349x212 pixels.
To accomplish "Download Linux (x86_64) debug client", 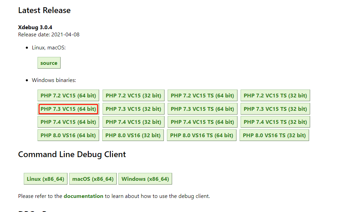I will coord(45,179).
